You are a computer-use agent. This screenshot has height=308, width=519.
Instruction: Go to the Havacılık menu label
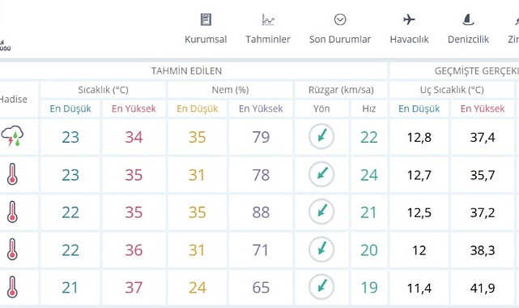tap(409, 40)
